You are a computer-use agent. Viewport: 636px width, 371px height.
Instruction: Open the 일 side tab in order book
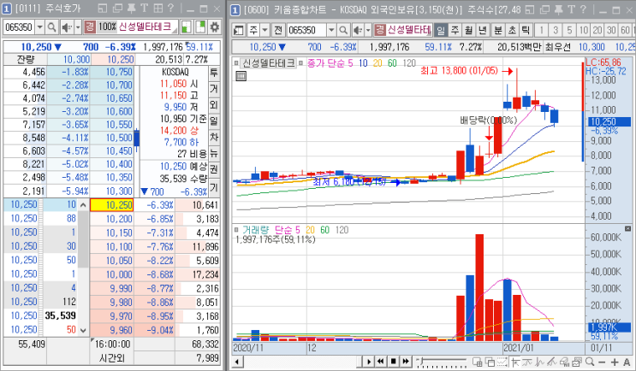(214, 121)
